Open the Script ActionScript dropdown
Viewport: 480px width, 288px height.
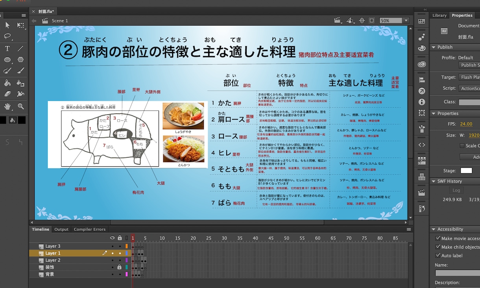point(469,88)
